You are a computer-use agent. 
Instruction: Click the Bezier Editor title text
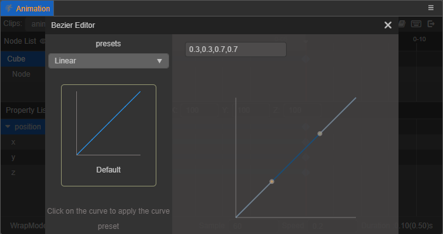73,25
